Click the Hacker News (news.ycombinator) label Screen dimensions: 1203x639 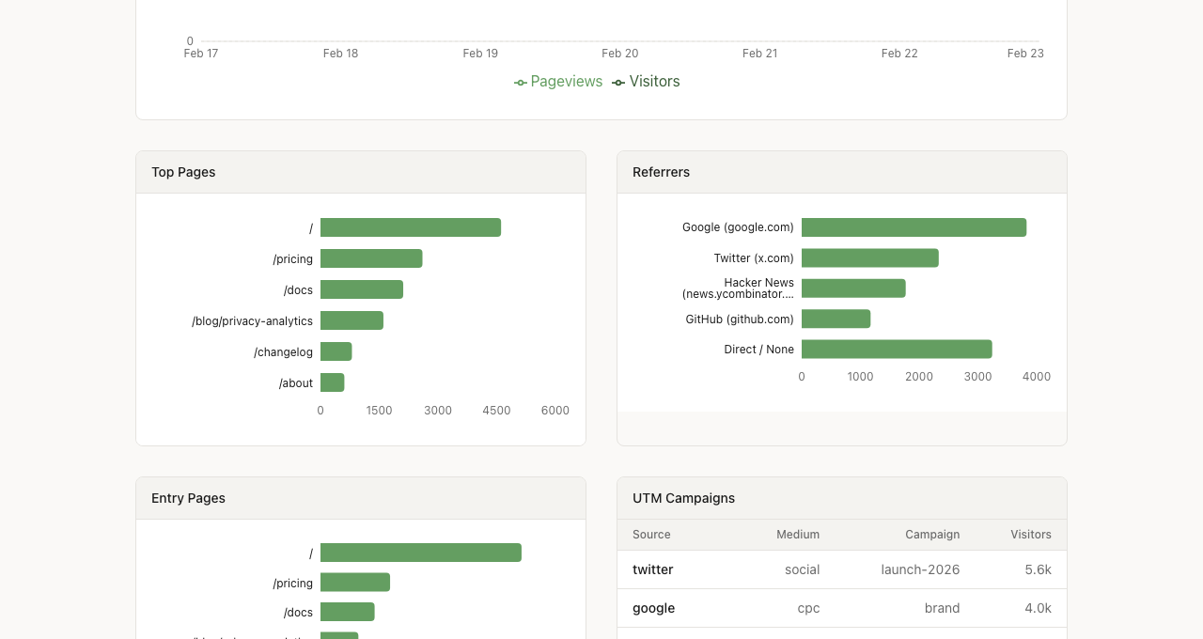click(x=738, y=288)
